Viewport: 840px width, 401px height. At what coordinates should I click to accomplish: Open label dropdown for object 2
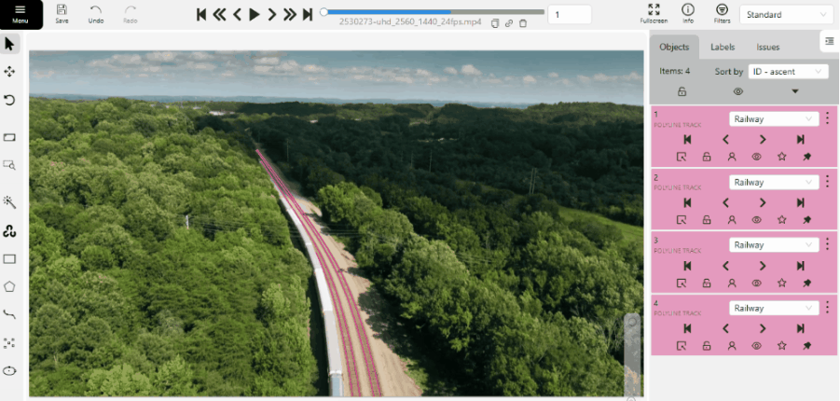point(774,182)
